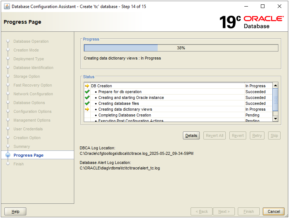
Task: Click the Back navigation button
Action: [202, 211]
